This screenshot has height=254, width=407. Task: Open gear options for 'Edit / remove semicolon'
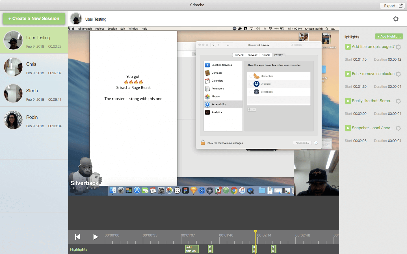pos(398,74)
